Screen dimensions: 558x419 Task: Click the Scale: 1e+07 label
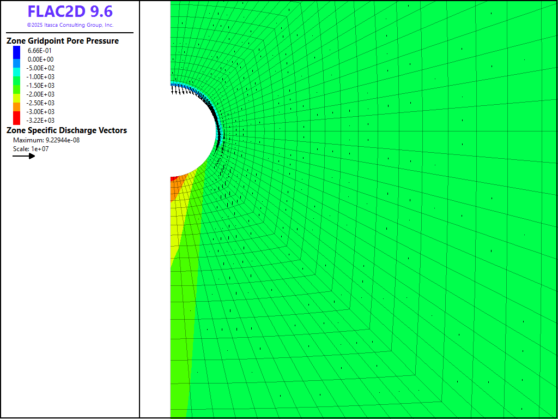point(31,148)
